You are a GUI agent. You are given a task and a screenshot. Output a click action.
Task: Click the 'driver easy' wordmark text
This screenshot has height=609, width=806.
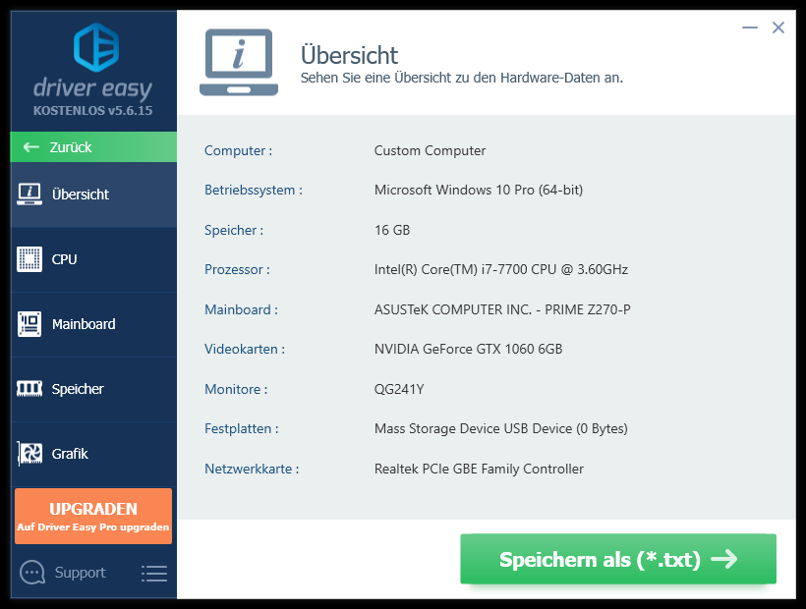[93, 88]
